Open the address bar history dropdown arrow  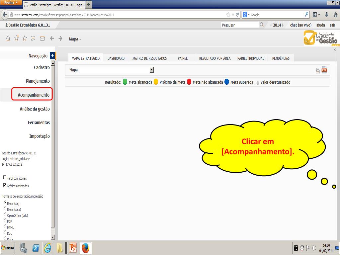[x=233, y=15]
